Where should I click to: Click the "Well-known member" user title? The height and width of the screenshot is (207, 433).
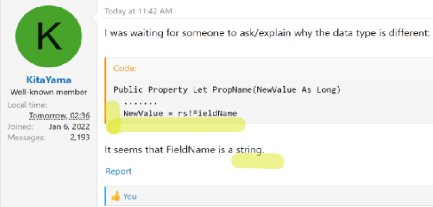tap(49, 92)
